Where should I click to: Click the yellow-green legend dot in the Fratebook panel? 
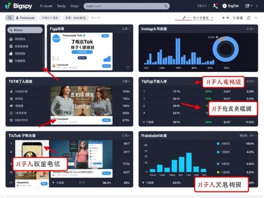[x=218, y=172]
